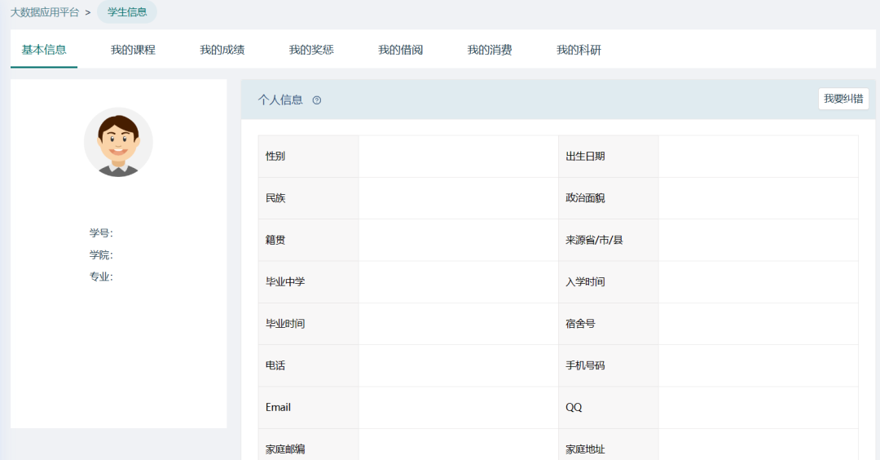Image resolution: width=880 pixels, height=460 pixels.
Task: Click the Email value cell
Action: pyautogui.click(x=458, y=407)
